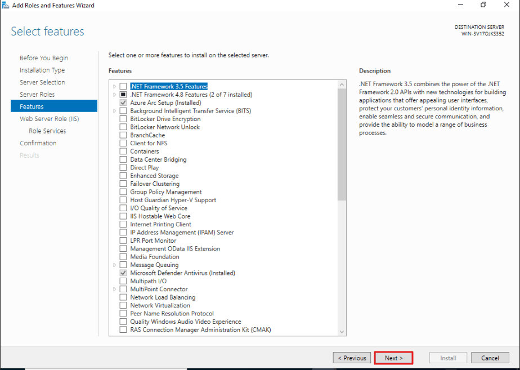The width and height of the screenshot is (520, 370).
Task: Expand the Message Queuing feature node
Action: pos(115,265)
